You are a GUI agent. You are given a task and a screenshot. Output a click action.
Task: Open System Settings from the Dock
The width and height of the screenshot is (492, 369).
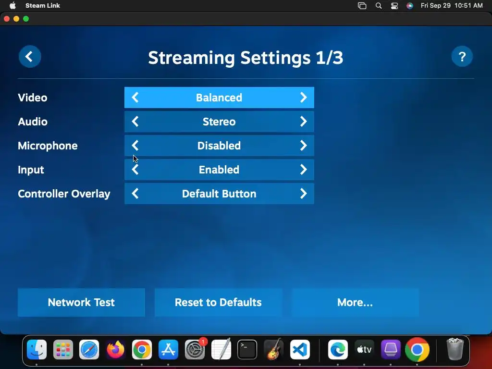pos(195,350)
